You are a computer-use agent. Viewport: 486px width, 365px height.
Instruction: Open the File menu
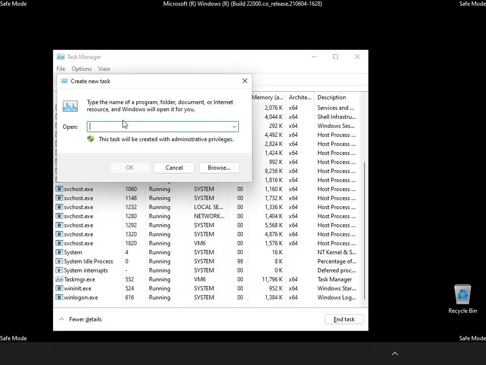pyautogui.click(x=61, y=69)
